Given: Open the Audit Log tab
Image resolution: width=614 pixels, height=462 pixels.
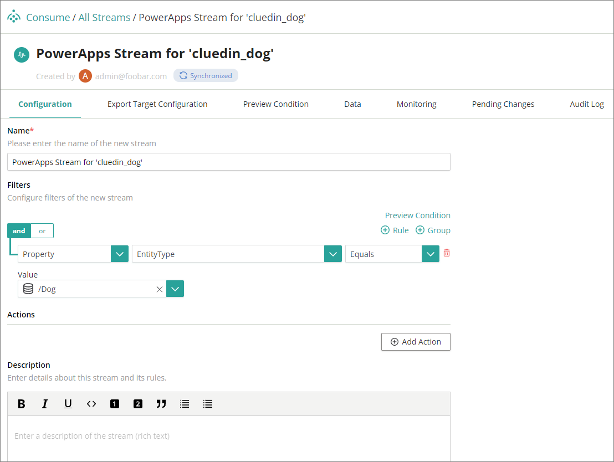Looking at the screenshot, I should pyautogui.click(x=587, y=104).
